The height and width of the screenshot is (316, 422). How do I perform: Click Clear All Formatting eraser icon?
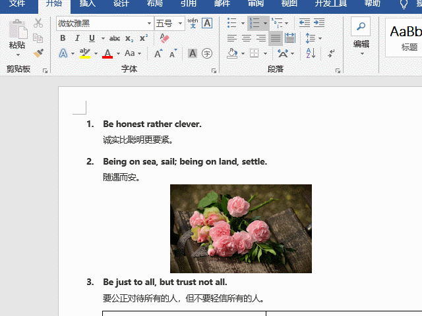(x=164, y=38)
